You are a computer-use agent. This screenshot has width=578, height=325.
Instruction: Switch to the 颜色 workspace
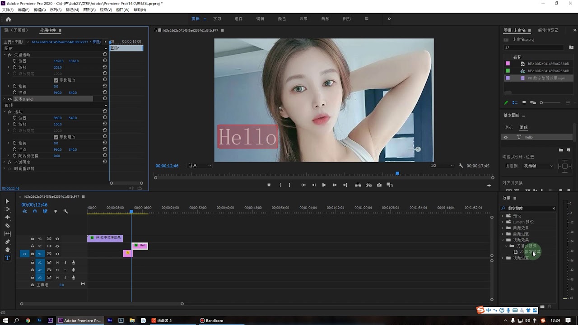(282, 19)
